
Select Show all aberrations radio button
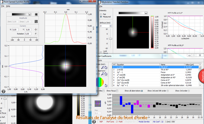(142, 91)
